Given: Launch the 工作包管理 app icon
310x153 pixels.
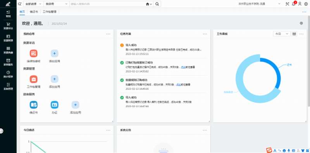Looking at the screenshot, I should click(34, 79).
